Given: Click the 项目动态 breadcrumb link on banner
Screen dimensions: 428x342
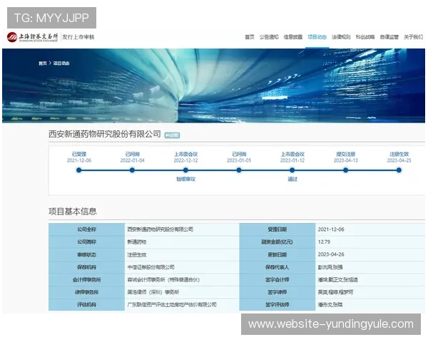Looking at the screenshot, I should click(x=61, y=63).
